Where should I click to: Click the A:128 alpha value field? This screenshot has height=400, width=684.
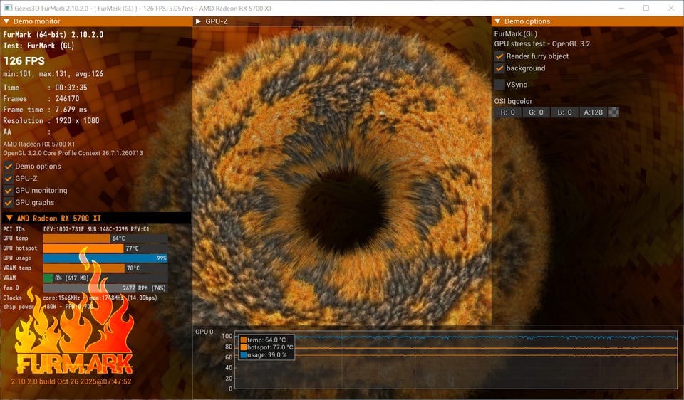tap(594, 112)
